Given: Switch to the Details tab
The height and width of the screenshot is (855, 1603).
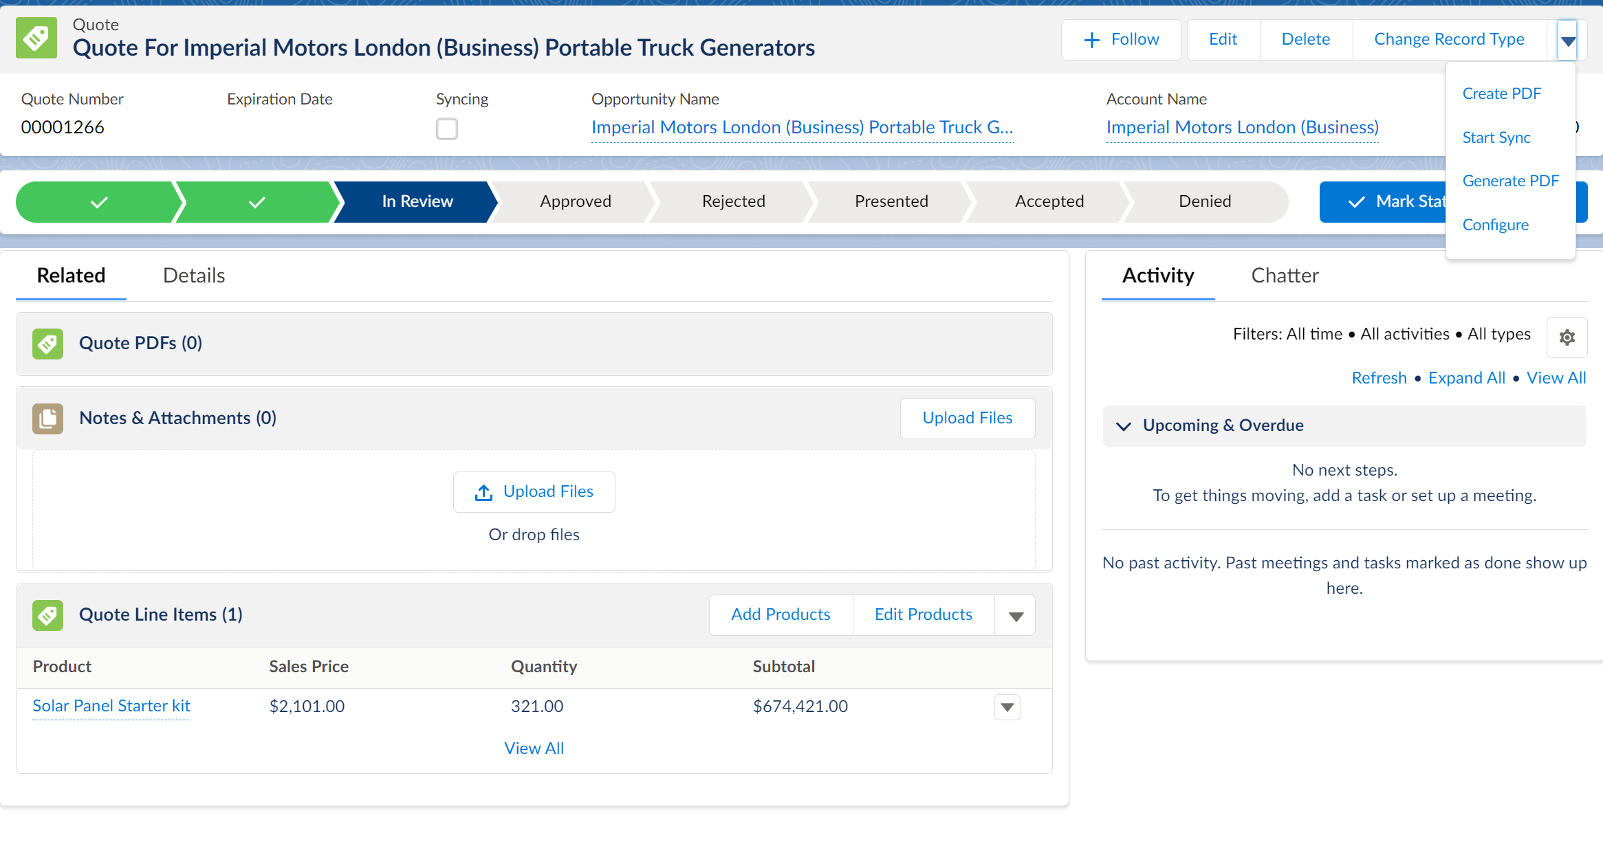Looking at the screenshot, I should tap(194, 276).
